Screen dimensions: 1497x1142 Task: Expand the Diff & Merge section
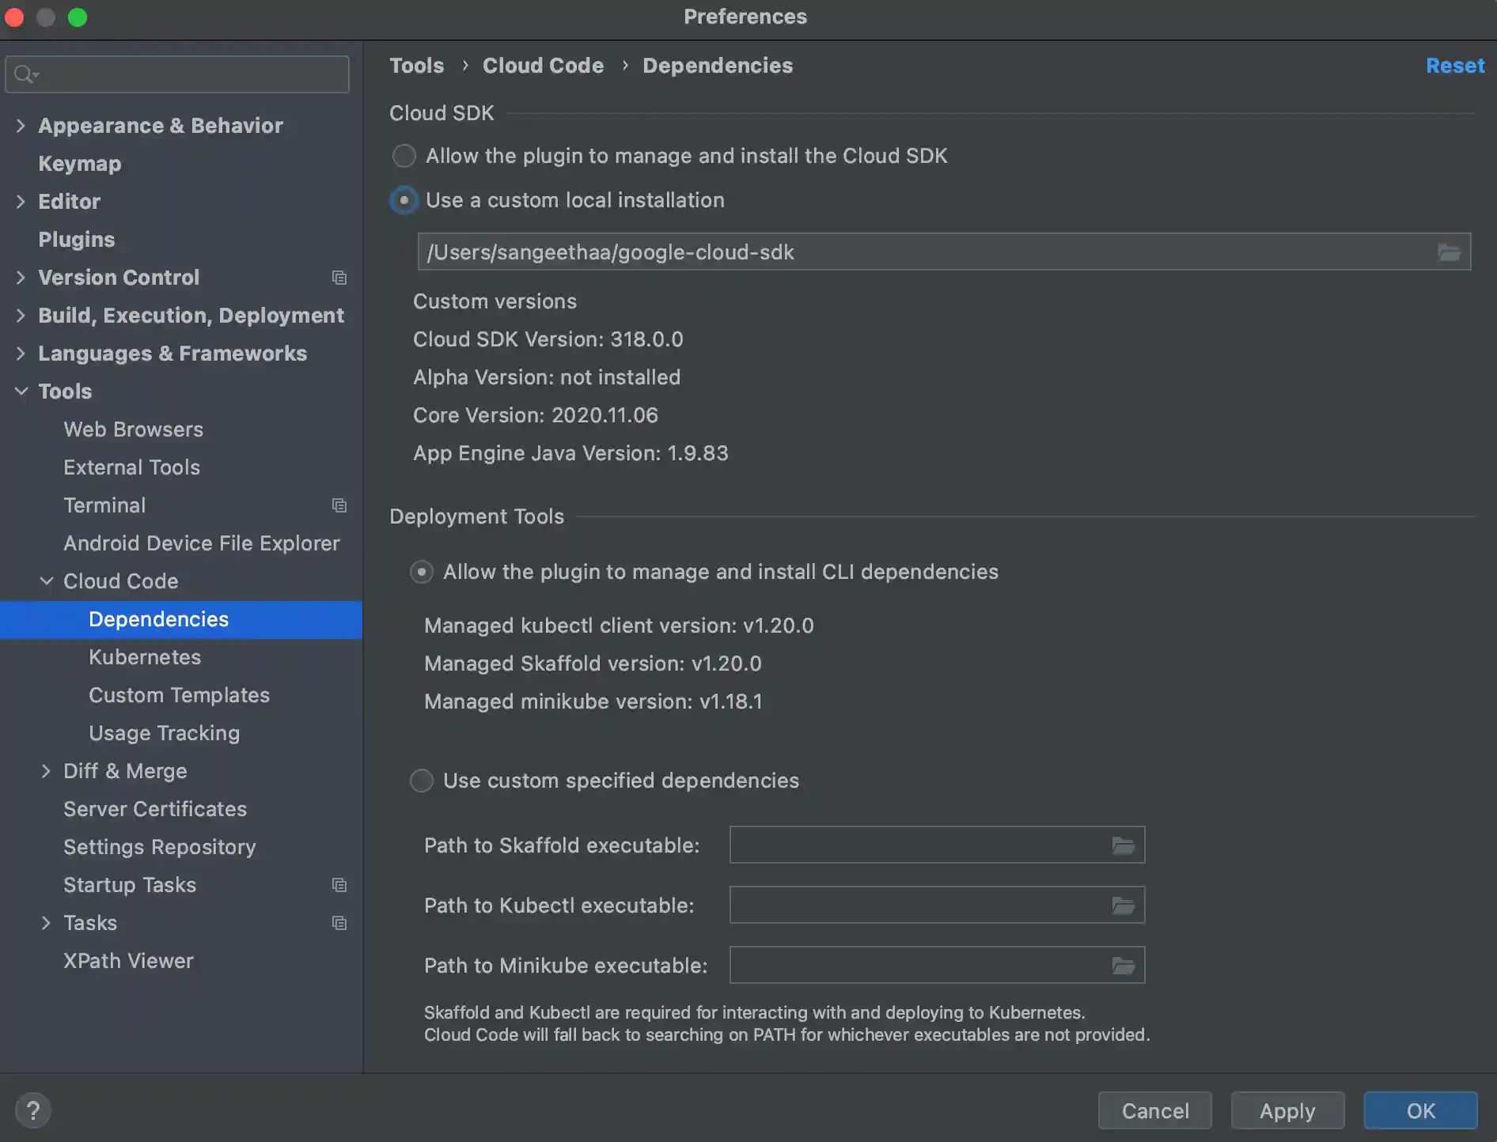(x=46, y=771)
